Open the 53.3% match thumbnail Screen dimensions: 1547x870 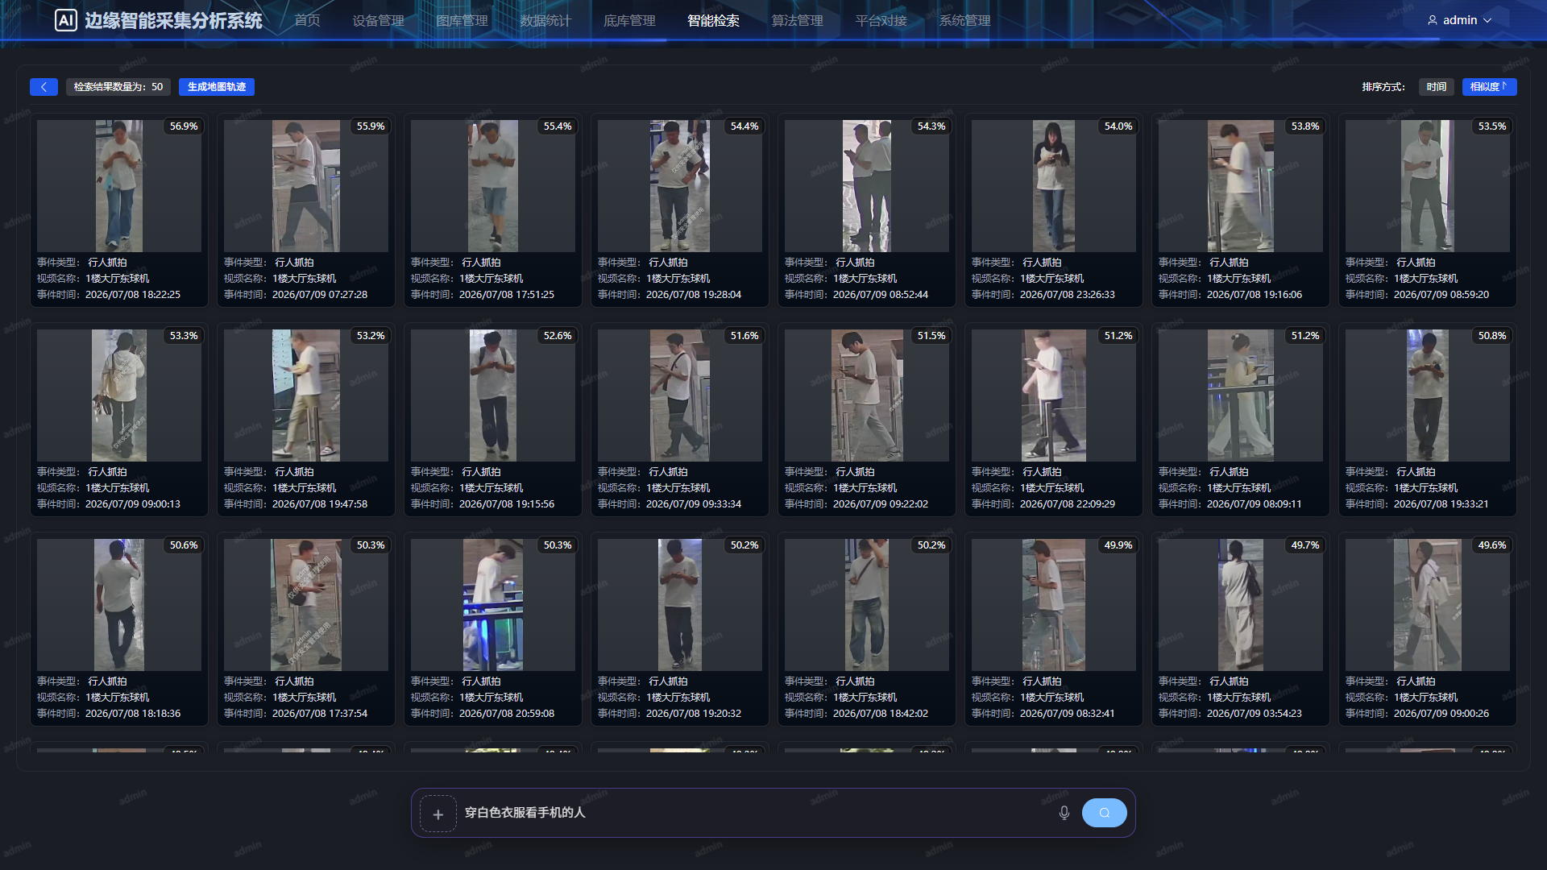pos(119,396)
